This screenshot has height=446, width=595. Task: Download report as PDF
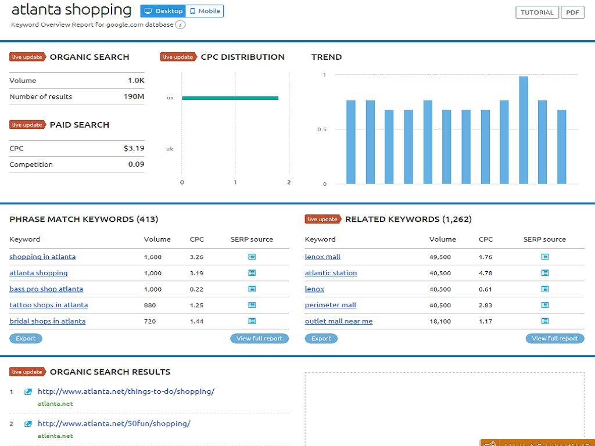click(572, 13)
